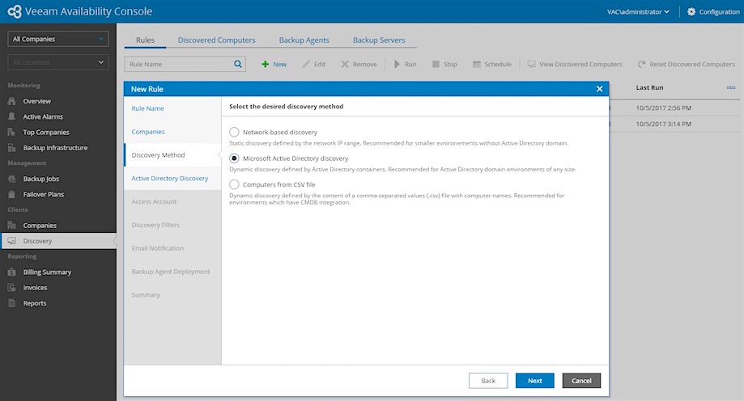Click the Backup Jobs sidebar icon
This screenshot has width=744, height=401.
click(12, 179)
